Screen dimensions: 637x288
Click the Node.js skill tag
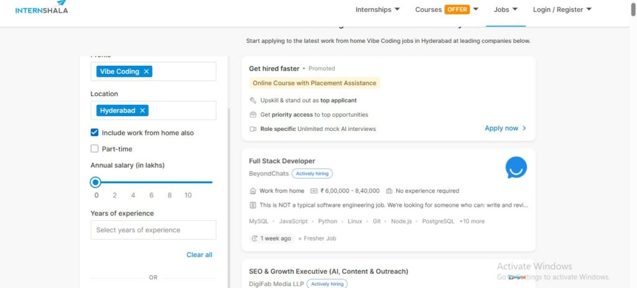[x=401, y=222]
